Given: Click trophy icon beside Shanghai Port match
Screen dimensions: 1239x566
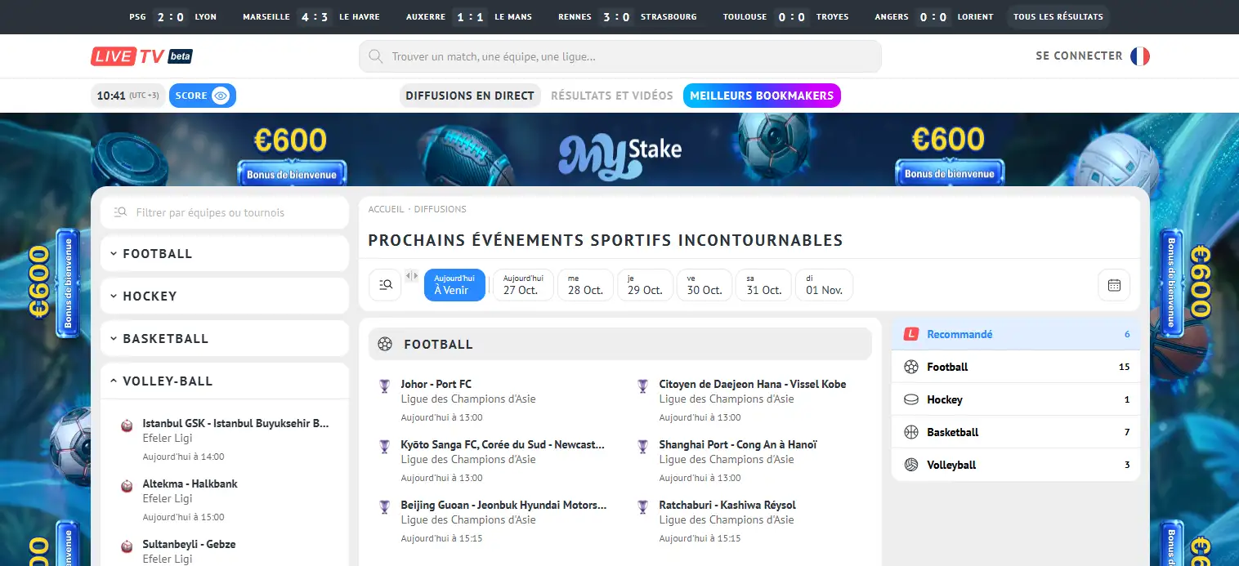Looking at the screenshot, I should pyautogui.click(x=643, y=446).
